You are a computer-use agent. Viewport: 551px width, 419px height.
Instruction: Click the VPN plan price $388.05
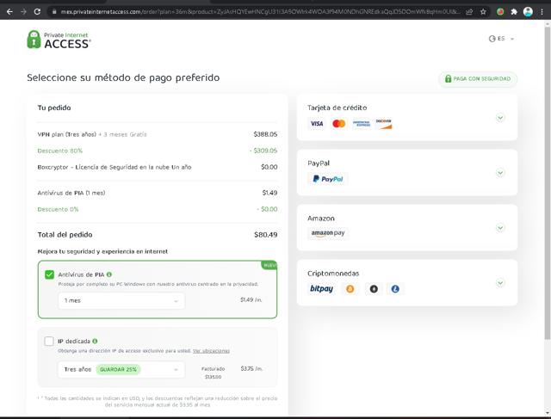coord(265,134)
